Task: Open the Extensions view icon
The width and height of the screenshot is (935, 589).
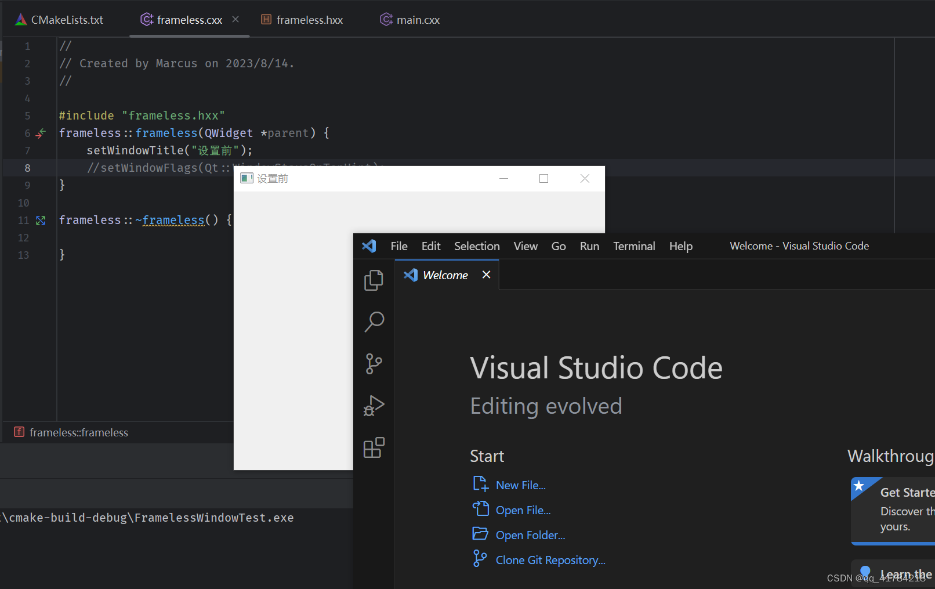Action: click(374, 447)
